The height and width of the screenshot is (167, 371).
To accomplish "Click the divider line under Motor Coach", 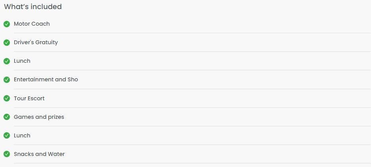I will [x=192, y=33].
